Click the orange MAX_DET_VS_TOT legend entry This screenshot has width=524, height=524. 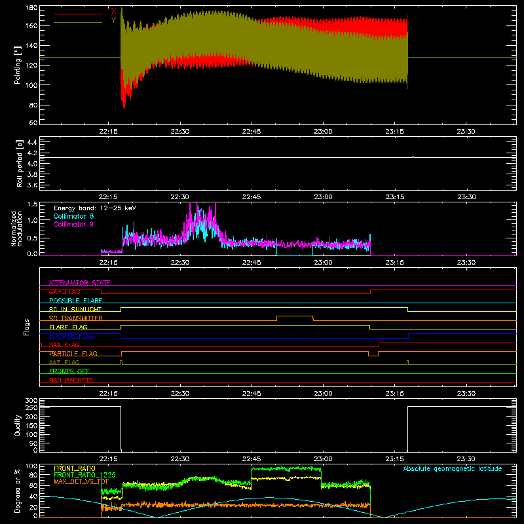(81, 481)
